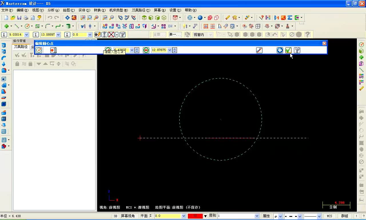Select the Create circle center point tool

pyautogui.click(x=27, y=26)
